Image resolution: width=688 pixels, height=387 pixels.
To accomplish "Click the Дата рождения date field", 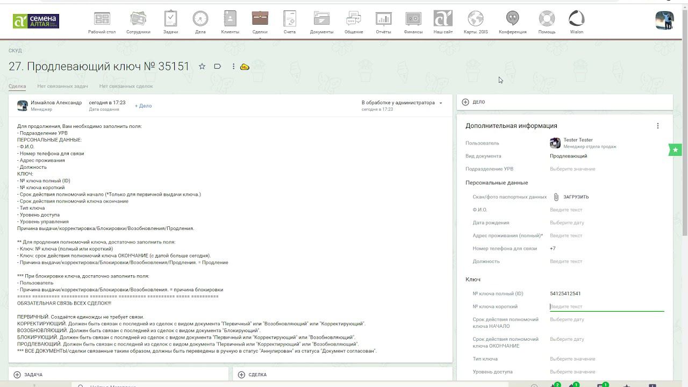I will (x=606, y=223).
